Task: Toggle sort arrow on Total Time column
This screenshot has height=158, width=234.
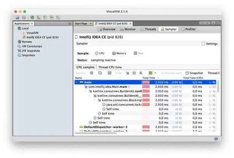Action: click(158, 78)
